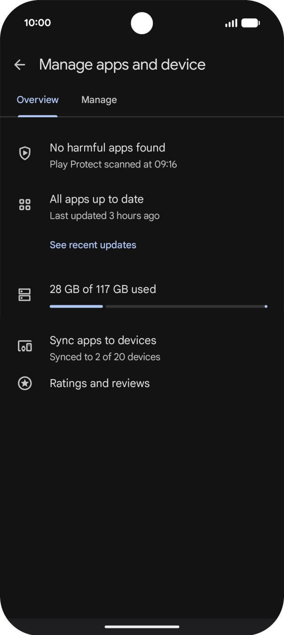Tap Synced to 2 of 20 devices
The height and width of the screenshot is (635, 284).
pos(105,357)
